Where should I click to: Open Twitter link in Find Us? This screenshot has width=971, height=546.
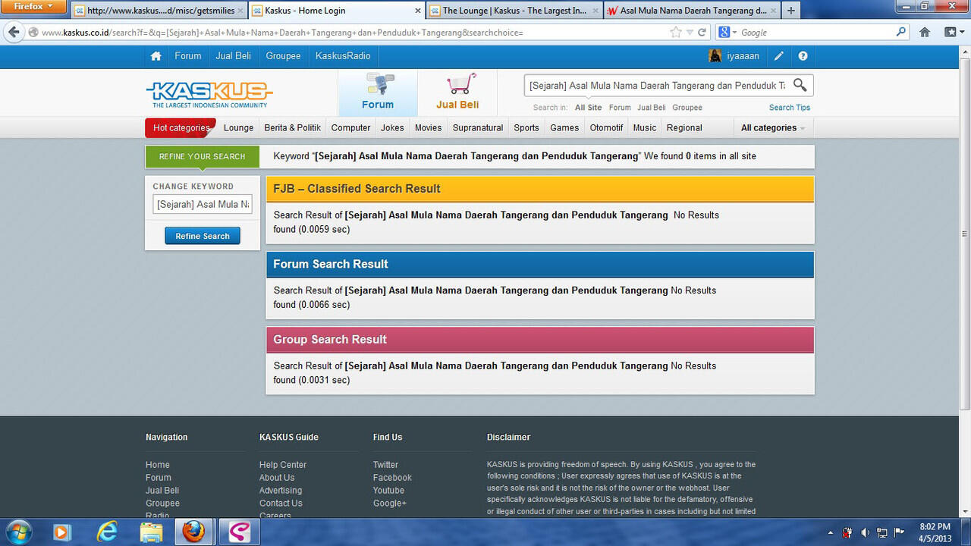click(385, 465)
